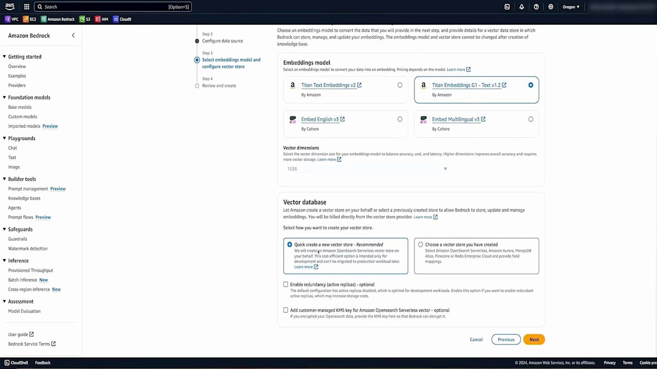Click the Amazon logo on Titan Embeddings G1 card
This screenshot has height=369, width=657.
pyautogui.click(x=424, y=85)
